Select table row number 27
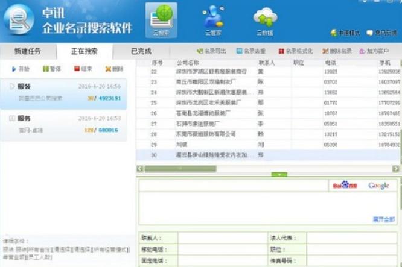 [268, 124]
